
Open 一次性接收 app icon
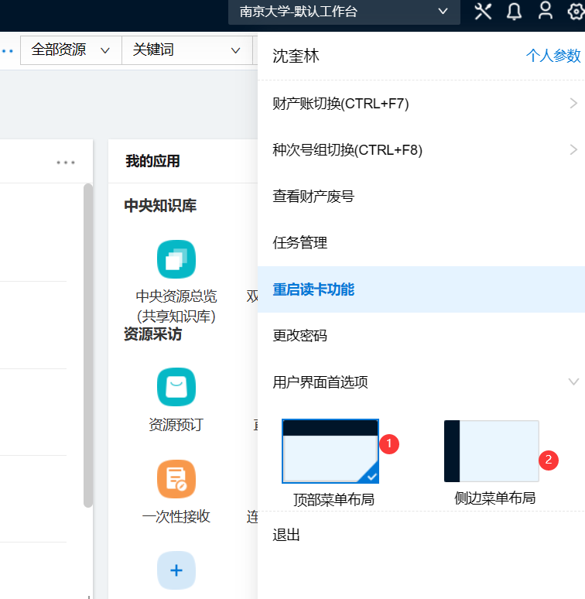176,479
